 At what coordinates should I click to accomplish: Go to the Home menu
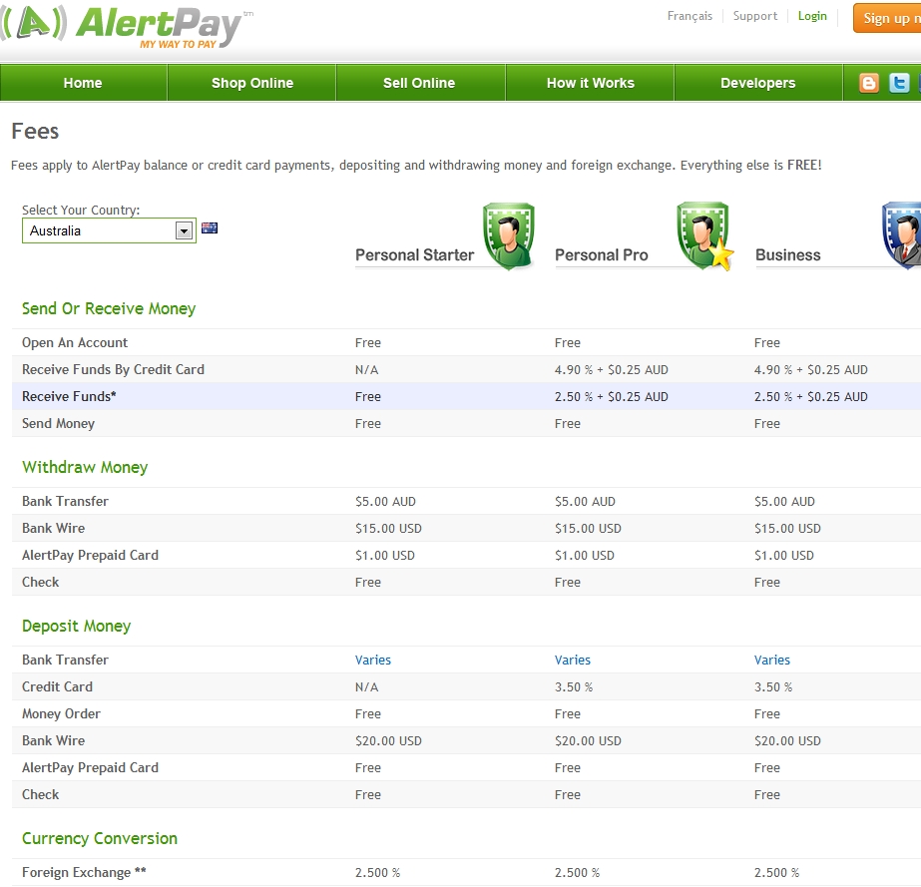click(x=83, y=83)
